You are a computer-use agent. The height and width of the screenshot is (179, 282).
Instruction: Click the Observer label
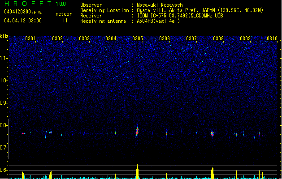91,5
